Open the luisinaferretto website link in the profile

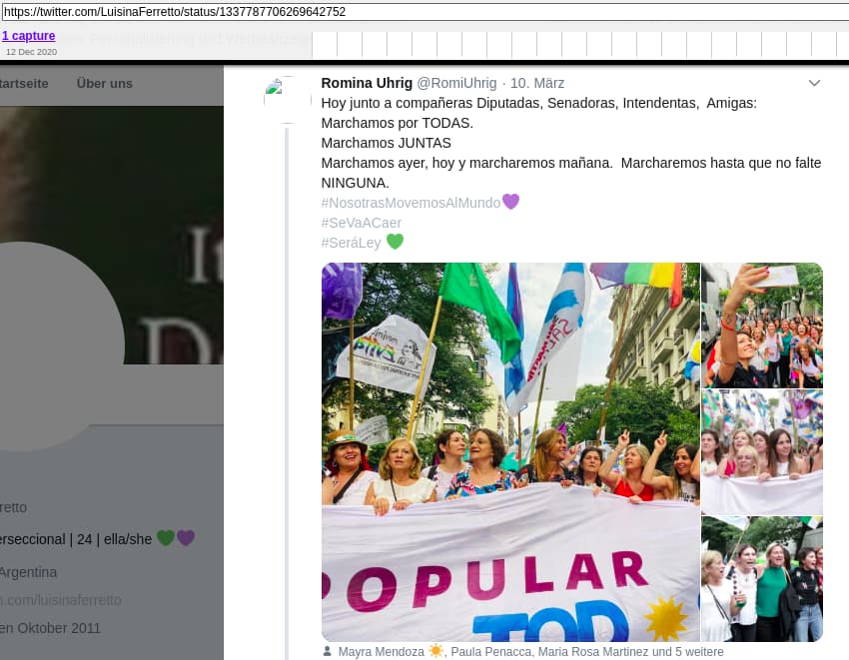[61, 600]
